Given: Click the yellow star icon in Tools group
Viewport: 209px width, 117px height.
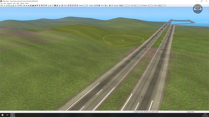Looking at the screenshot, I should click(x=107, y=6).
